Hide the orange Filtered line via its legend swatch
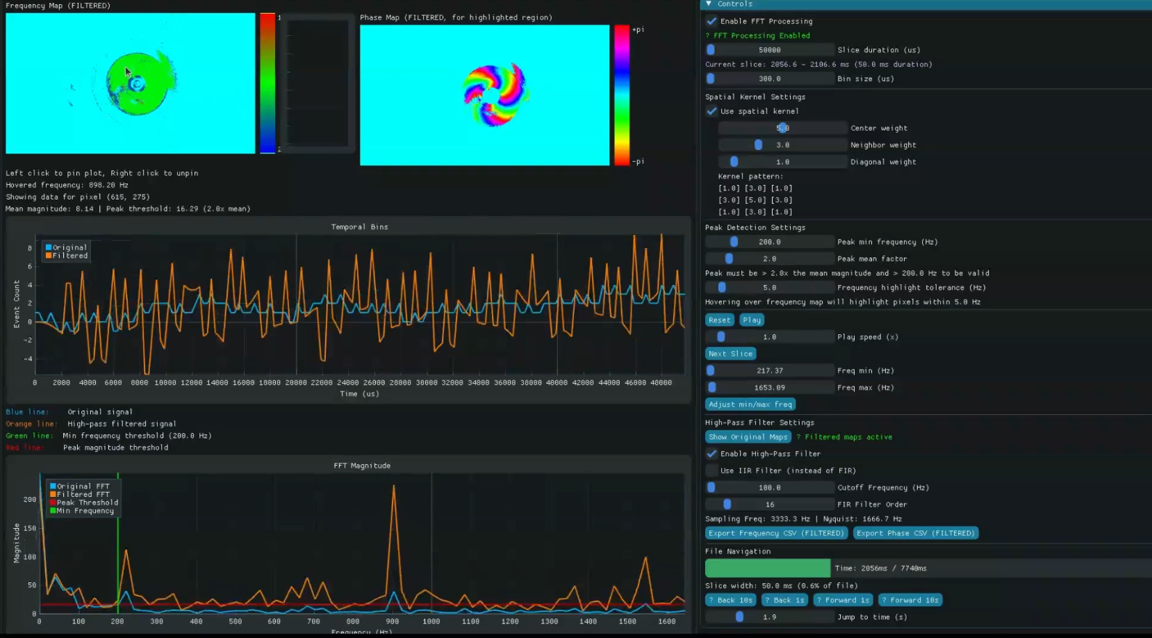 point(50,255)
